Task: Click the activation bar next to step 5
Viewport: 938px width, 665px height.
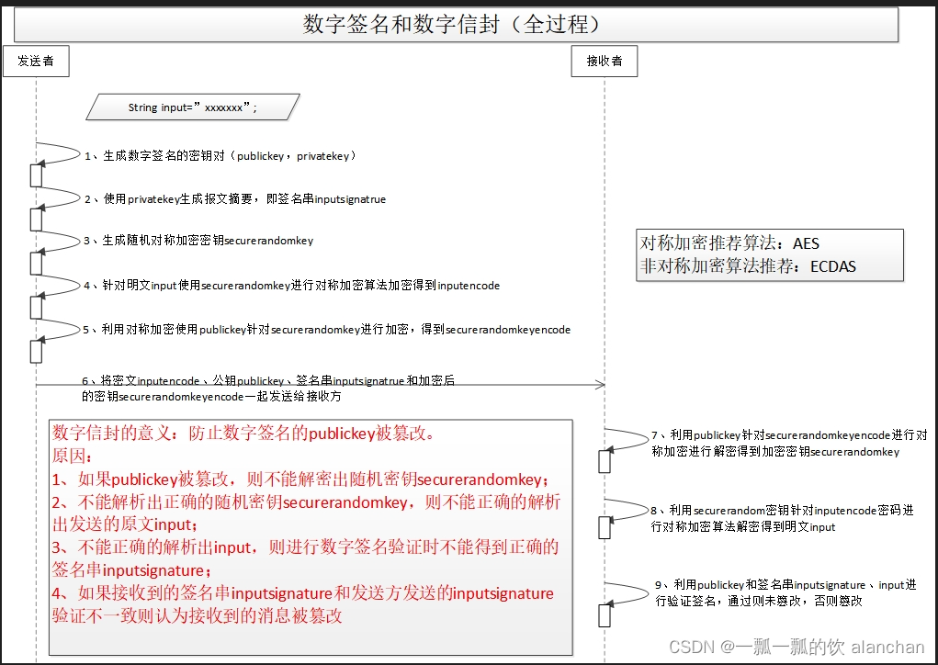Action: point(37,346)
